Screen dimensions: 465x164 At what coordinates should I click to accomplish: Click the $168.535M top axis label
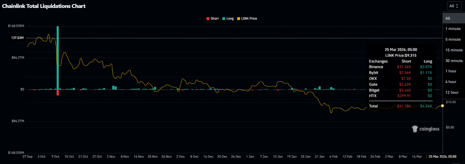click(x=16, y=26)
